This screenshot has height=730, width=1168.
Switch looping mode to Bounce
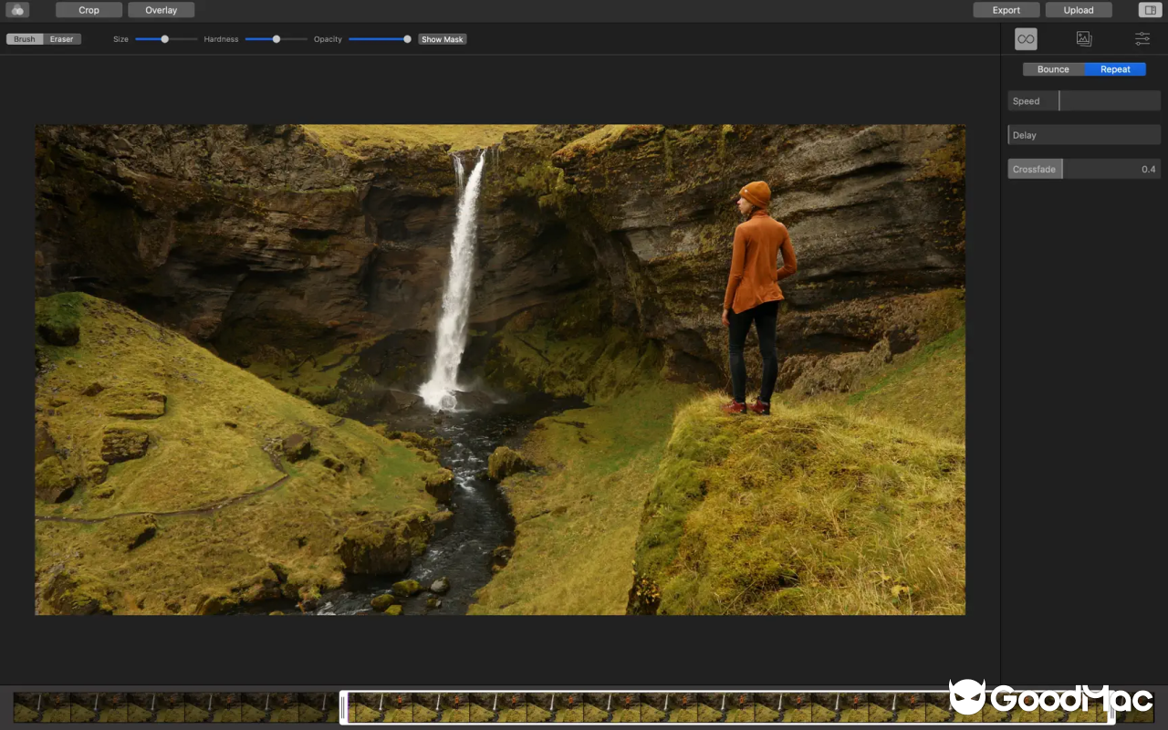tap(1052, 68)
